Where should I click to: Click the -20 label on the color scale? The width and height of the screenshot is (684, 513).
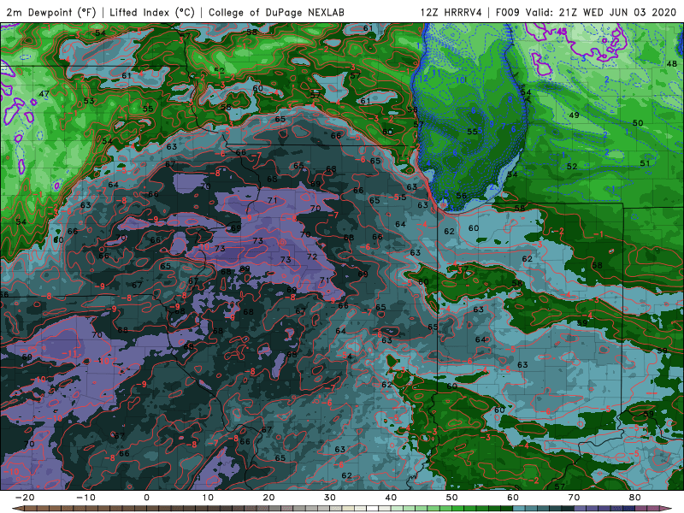pyautogui.click(x=25, y=498)
